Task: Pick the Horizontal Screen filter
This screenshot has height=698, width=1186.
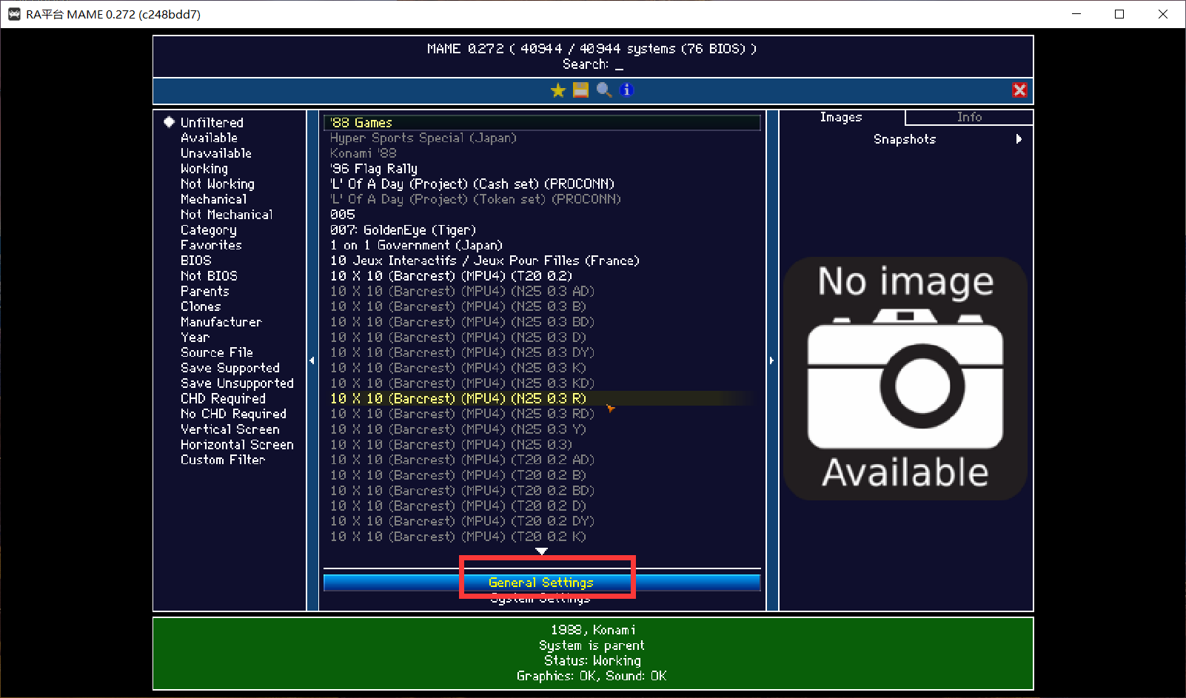Action: tap(237, 445)
